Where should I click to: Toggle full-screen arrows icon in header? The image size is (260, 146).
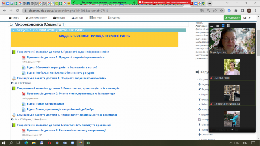(249, 18)
